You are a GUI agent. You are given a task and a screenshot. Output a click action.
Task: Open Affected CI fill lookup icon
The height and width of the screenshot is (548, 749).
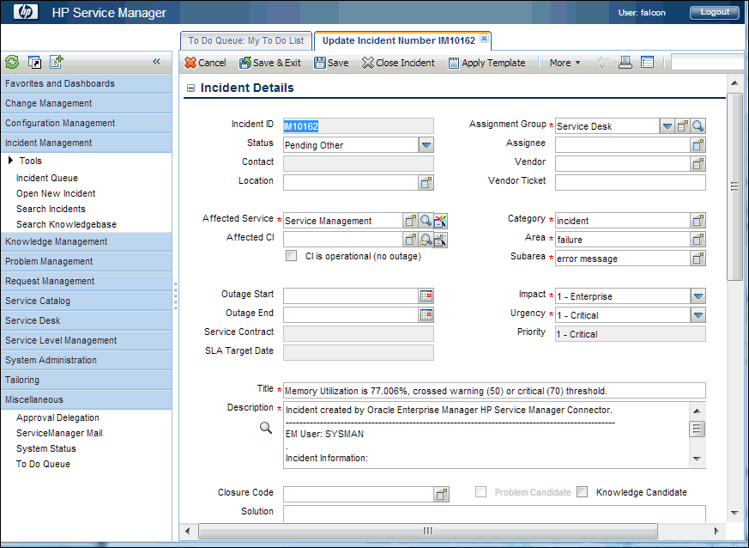410,240
